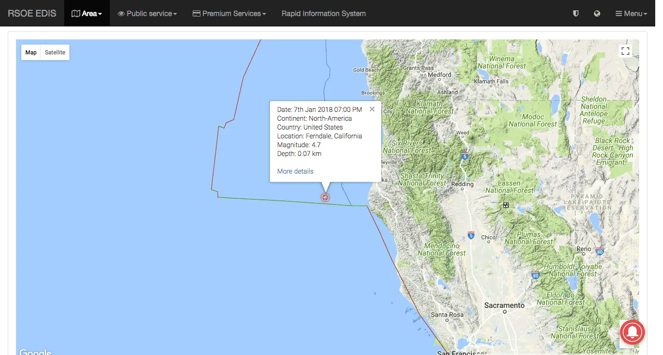Image resolution: width=663 pixels, height=355 pixels.
Task: Click the Sacramento city label on the map
Action: click(x=504, y=305)
